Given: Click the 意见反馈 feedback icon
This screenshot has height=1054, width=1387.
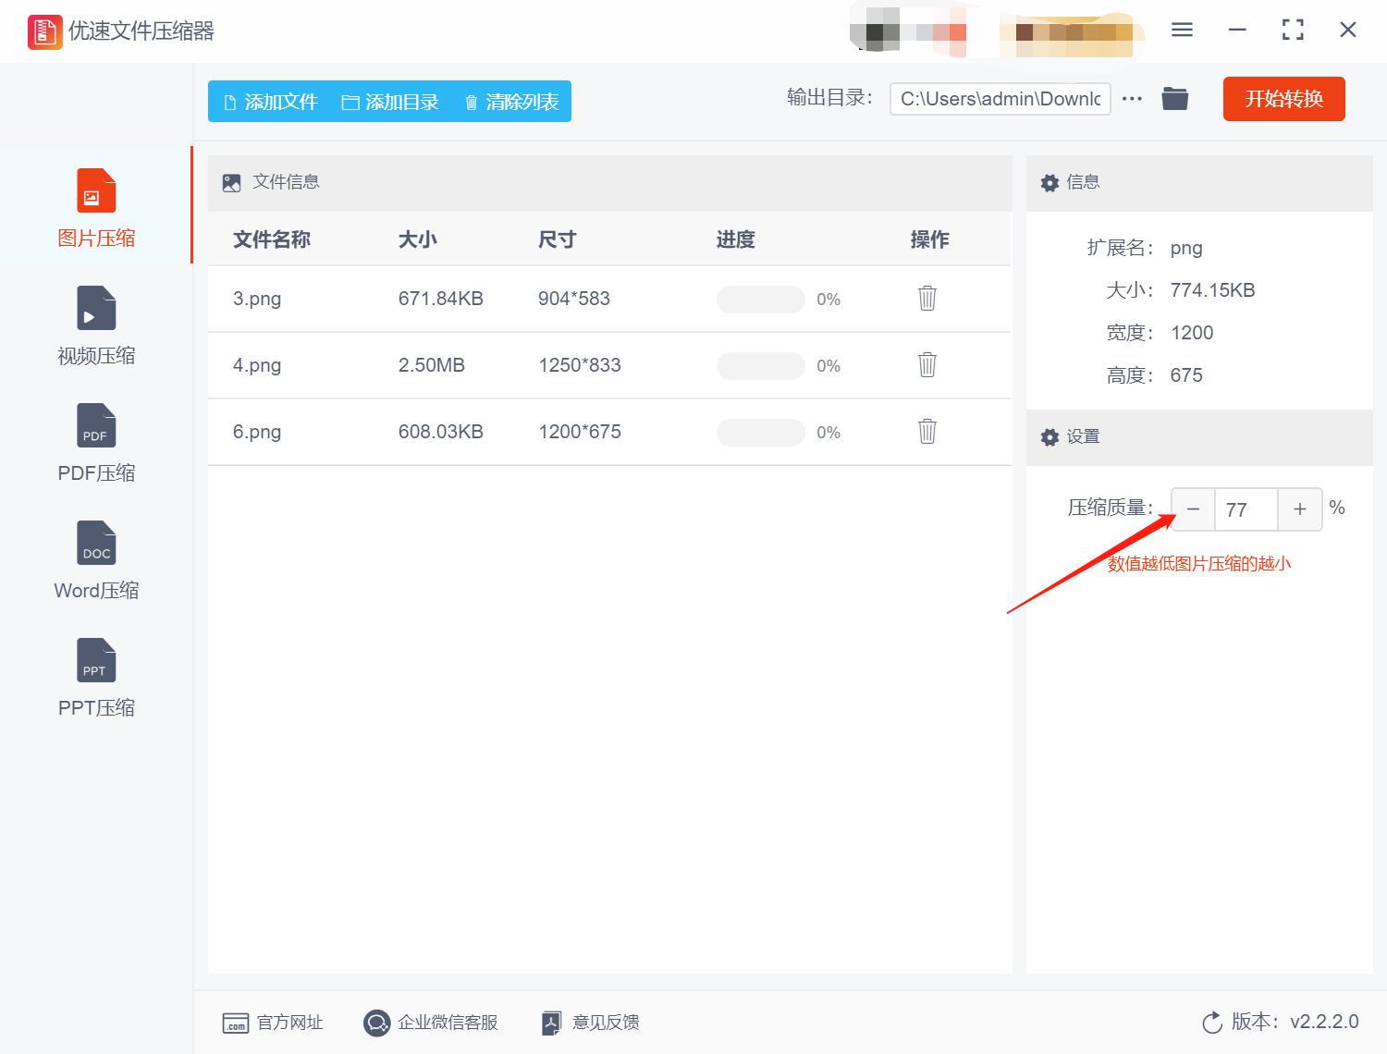Looking at the screenshot, I should pos(551,1023).
